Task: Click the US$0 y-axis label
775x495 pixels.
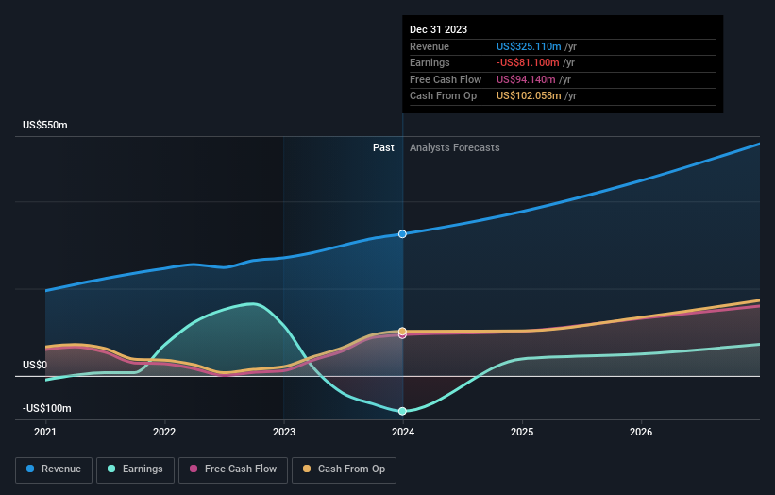Action: click(x=35, y=365)
